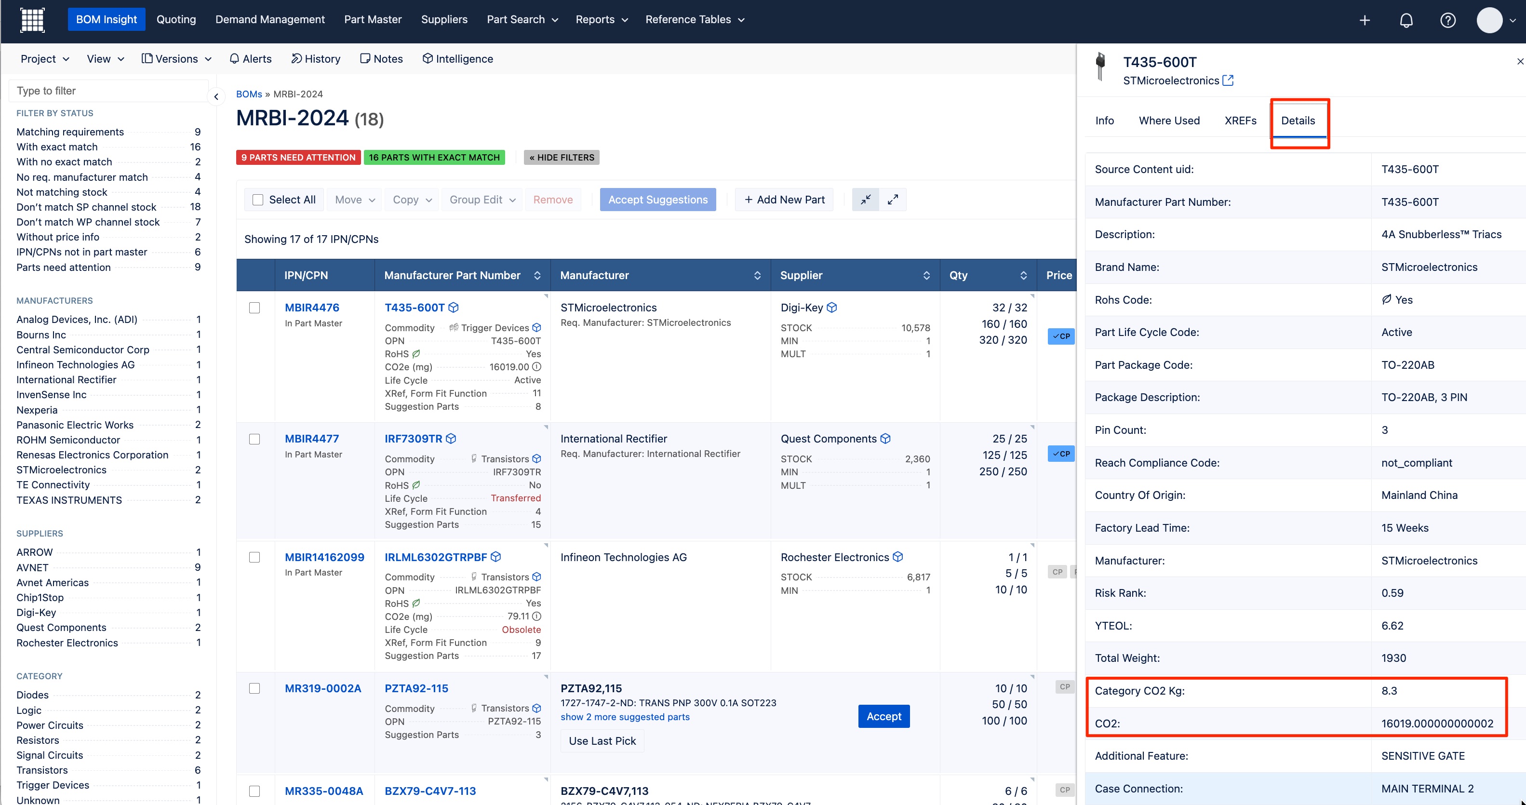Switch to the Info tab
The image size is (1526, 805).
(x=1104, y=120)
